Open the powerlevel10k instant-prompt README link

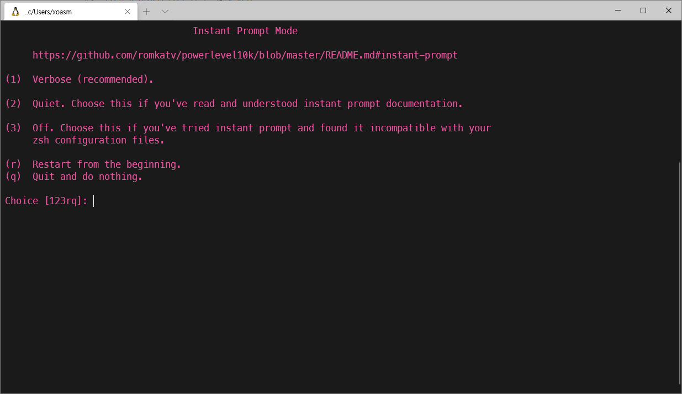tap(245, 55)
